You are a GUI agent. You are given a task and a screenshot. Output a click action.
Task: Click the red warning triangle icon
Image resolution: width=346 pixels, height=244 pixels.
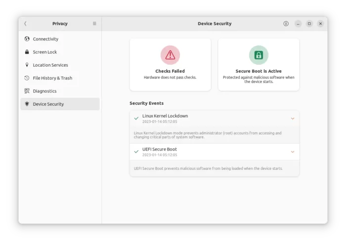170,55
